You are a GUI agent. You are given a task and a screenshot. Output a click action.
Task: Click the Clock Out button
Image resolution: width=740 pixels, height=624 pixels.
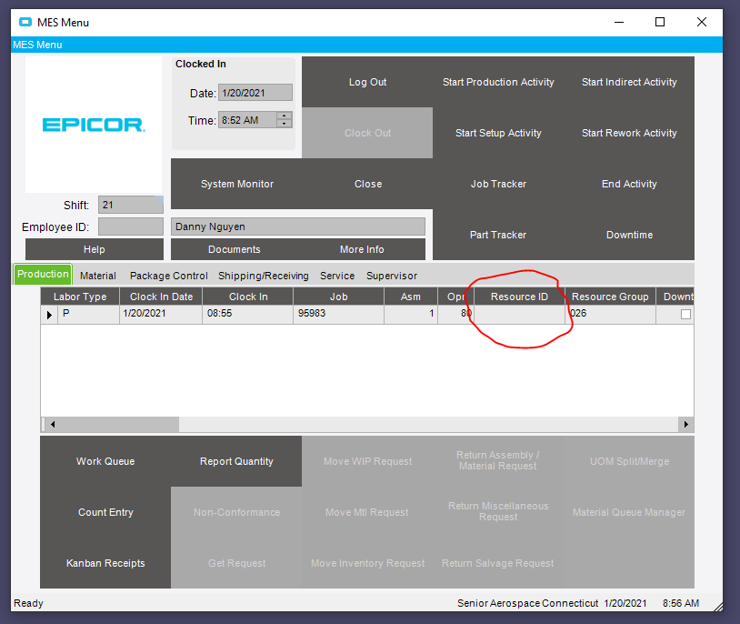click(367, 133)
